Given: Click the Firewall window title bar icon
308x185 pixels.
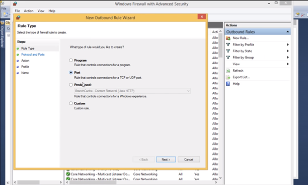Looking at the screenshot, I should 15,4.
